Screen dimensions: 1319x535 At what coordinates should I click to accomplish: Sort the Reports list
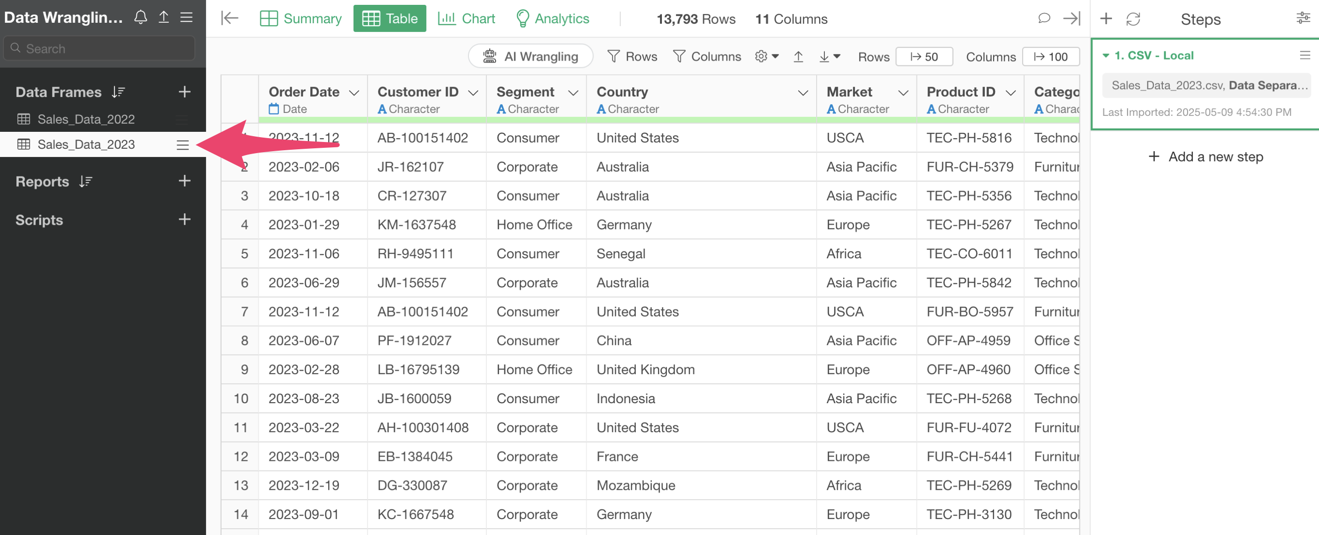pyautogui.click(x=85, y=182)
